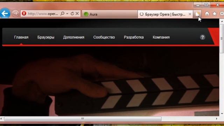Viewport: 224px width, 126px height.
Task: Click the vertical scrollbar down arrow
Action: tap(222, 114)
